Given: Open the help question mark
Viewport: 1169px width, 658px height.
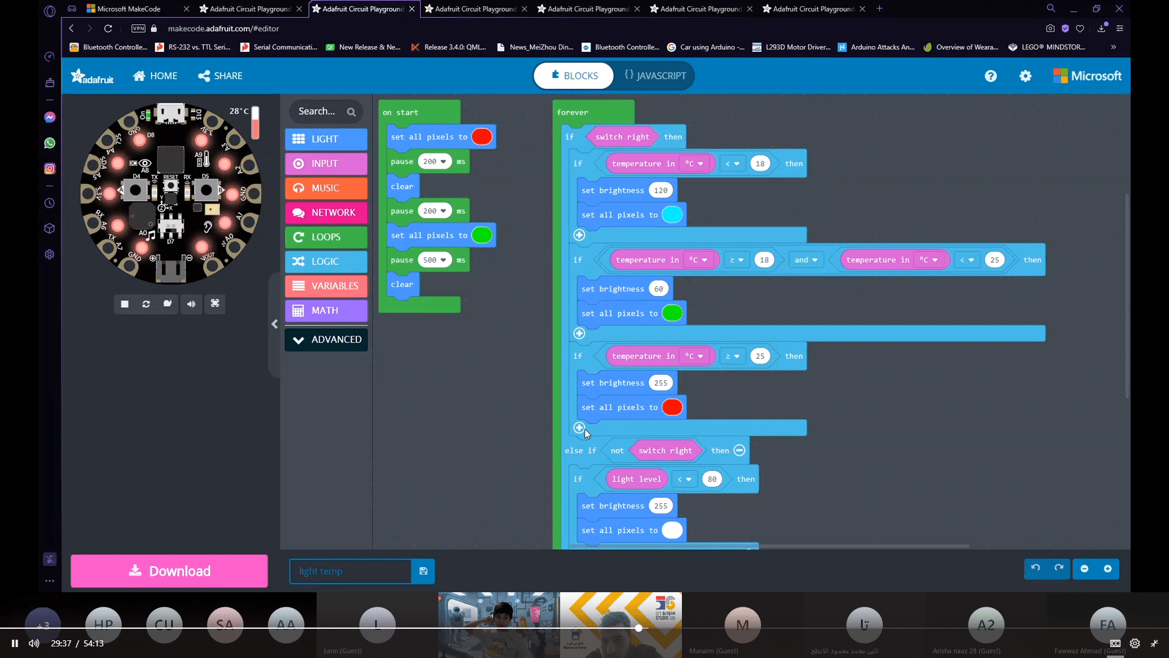Looking at the screenshot, I should click(991, 76).
